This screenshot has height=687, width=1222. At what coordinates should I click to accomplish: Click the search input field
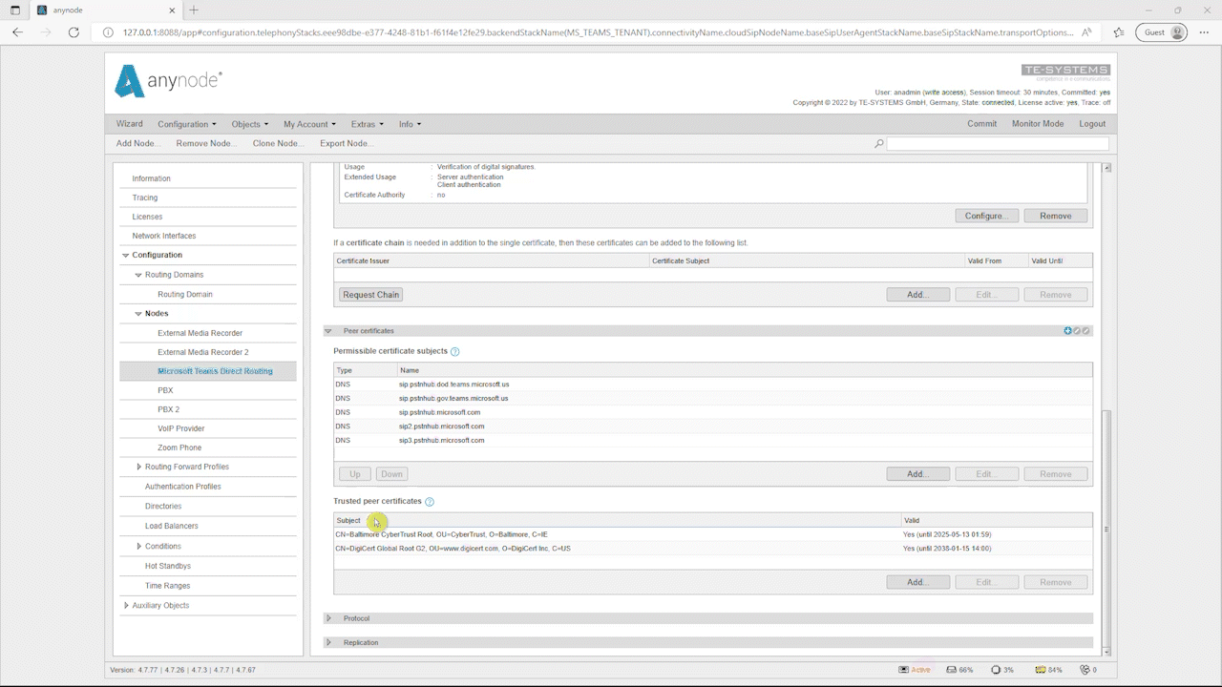click(998, 144)
